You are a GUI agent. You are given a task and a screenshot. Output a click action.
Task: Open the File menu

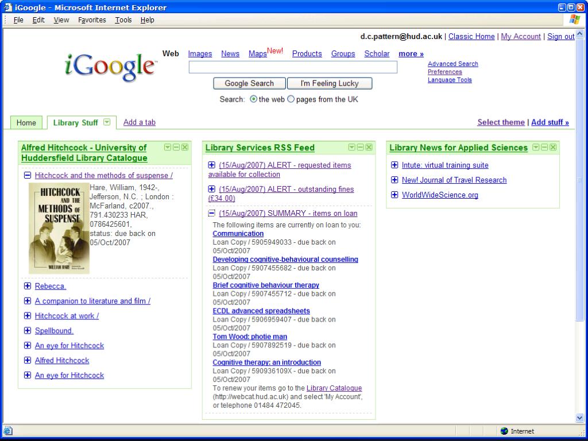(x=18, y=20)
